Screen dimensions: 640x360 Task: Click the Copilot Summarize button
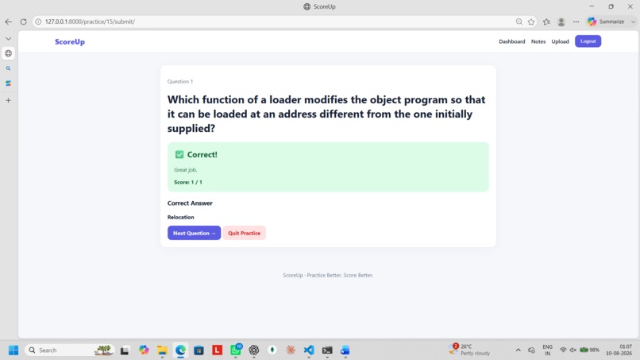[x=606, y=21]
